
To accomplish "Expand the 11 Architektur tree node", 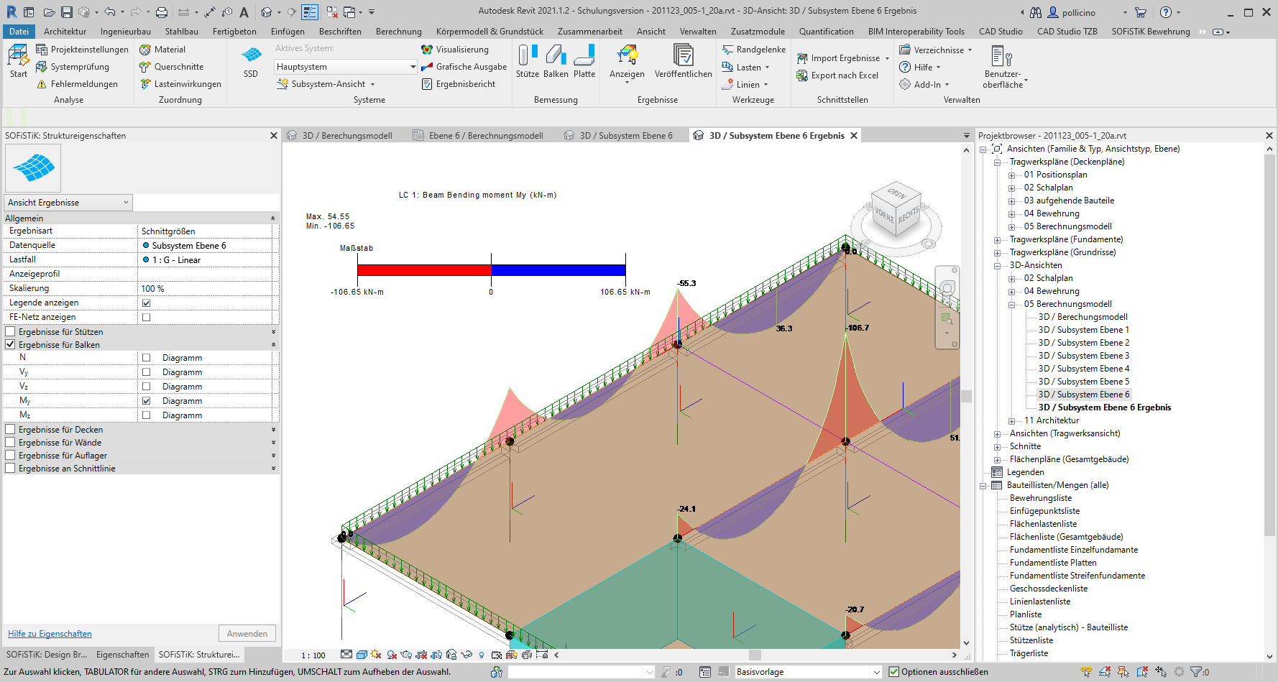I will point(1012,421).
